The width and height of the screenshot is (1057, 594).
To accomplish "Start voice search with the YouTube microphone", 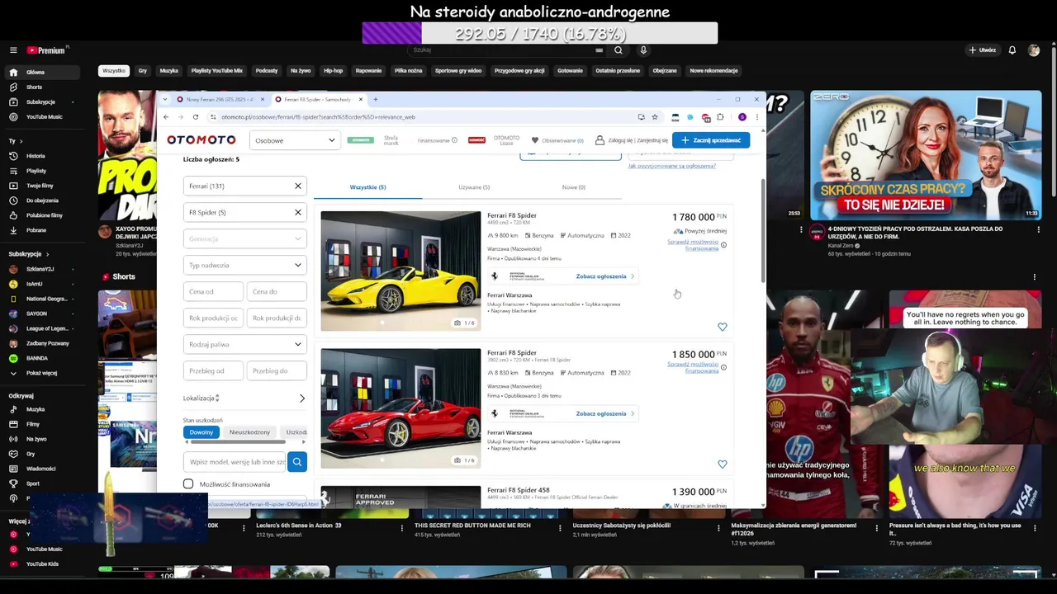I will click(x=643, y=50).
